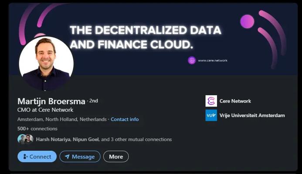Click the paper plane Message icon

pos(67,157)
